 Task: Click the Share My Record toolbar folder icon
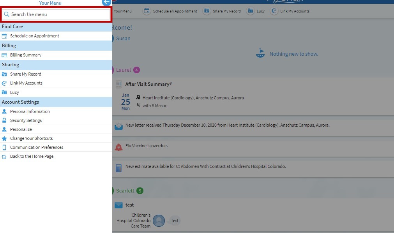click(207, 11)
